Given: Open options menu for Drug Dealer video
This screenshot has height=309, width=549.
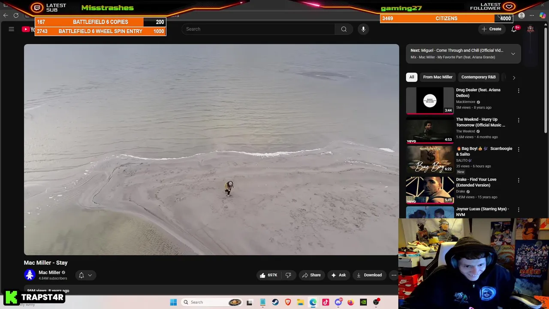Looking at the screenshot, I should click(x=519, y=91).
